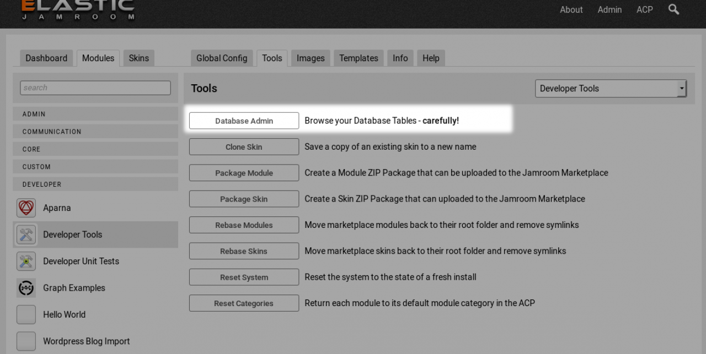
Task: Expand the CUSTOM module category
Action: 95,167
